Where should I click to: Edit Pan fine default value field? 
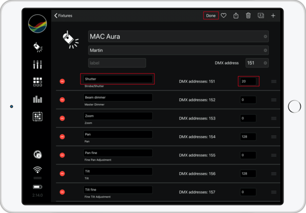tap(248, 155)
